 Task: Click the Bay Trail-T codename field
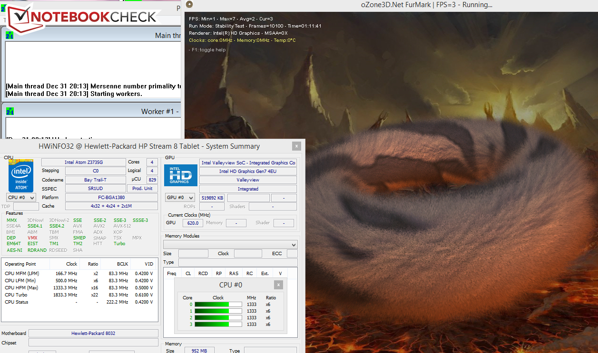point(95,180)
